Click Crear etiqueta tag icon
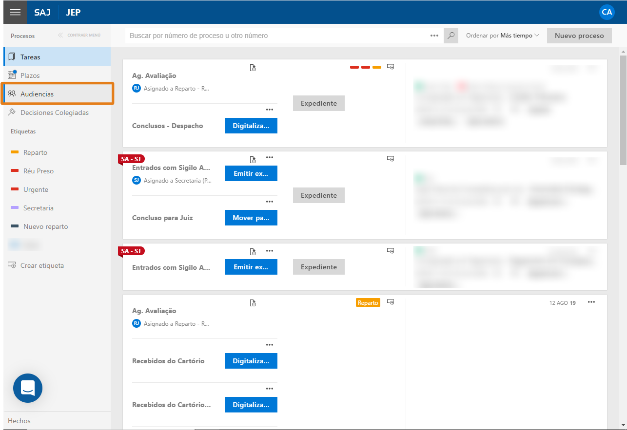Viewport: 627px width, 430px height. tap(12, 265)
